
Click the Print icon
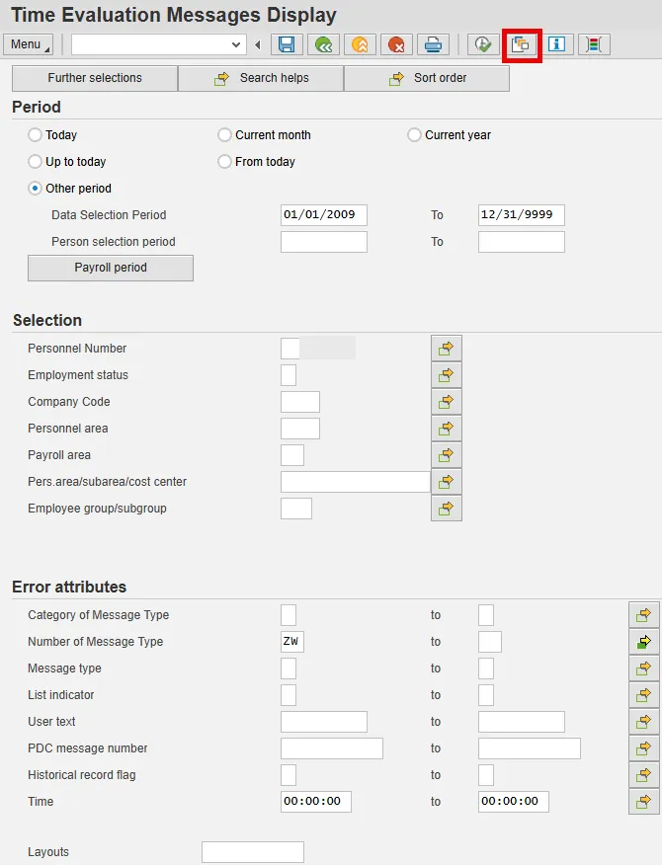tap(433, 44)
